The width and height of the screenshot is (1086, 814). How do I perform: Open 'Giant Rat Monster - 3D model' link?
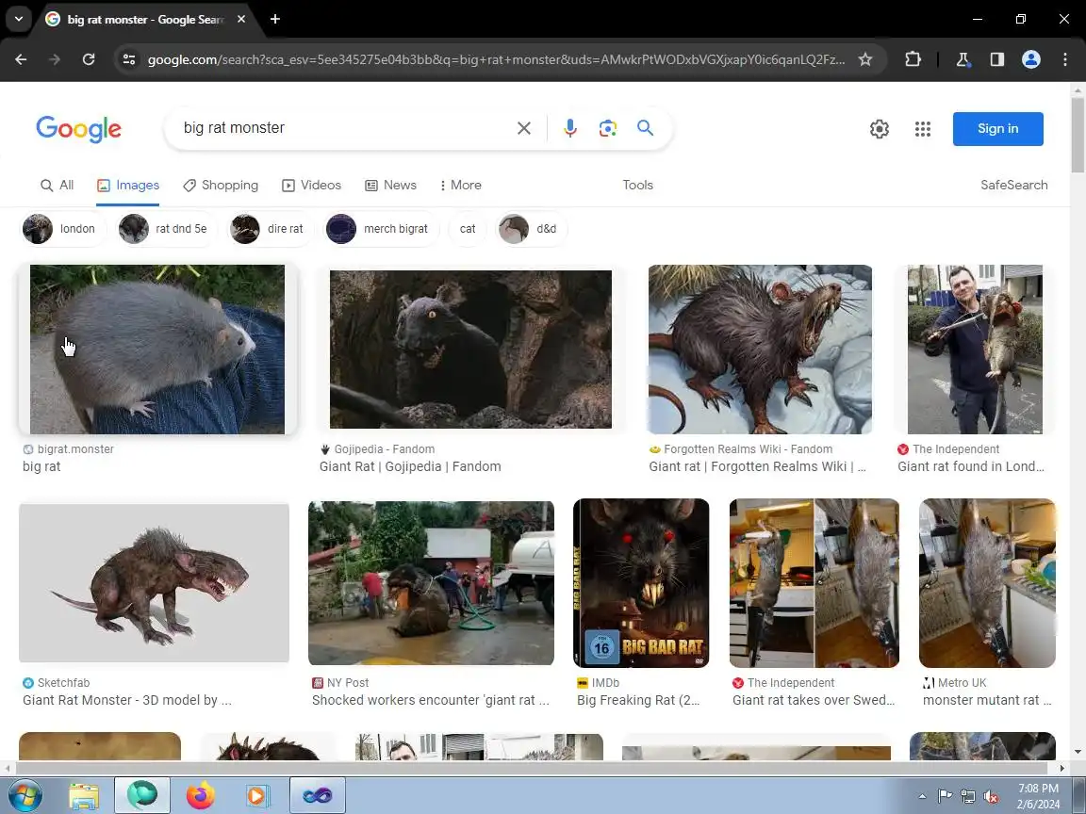click(x=126, y=700)
